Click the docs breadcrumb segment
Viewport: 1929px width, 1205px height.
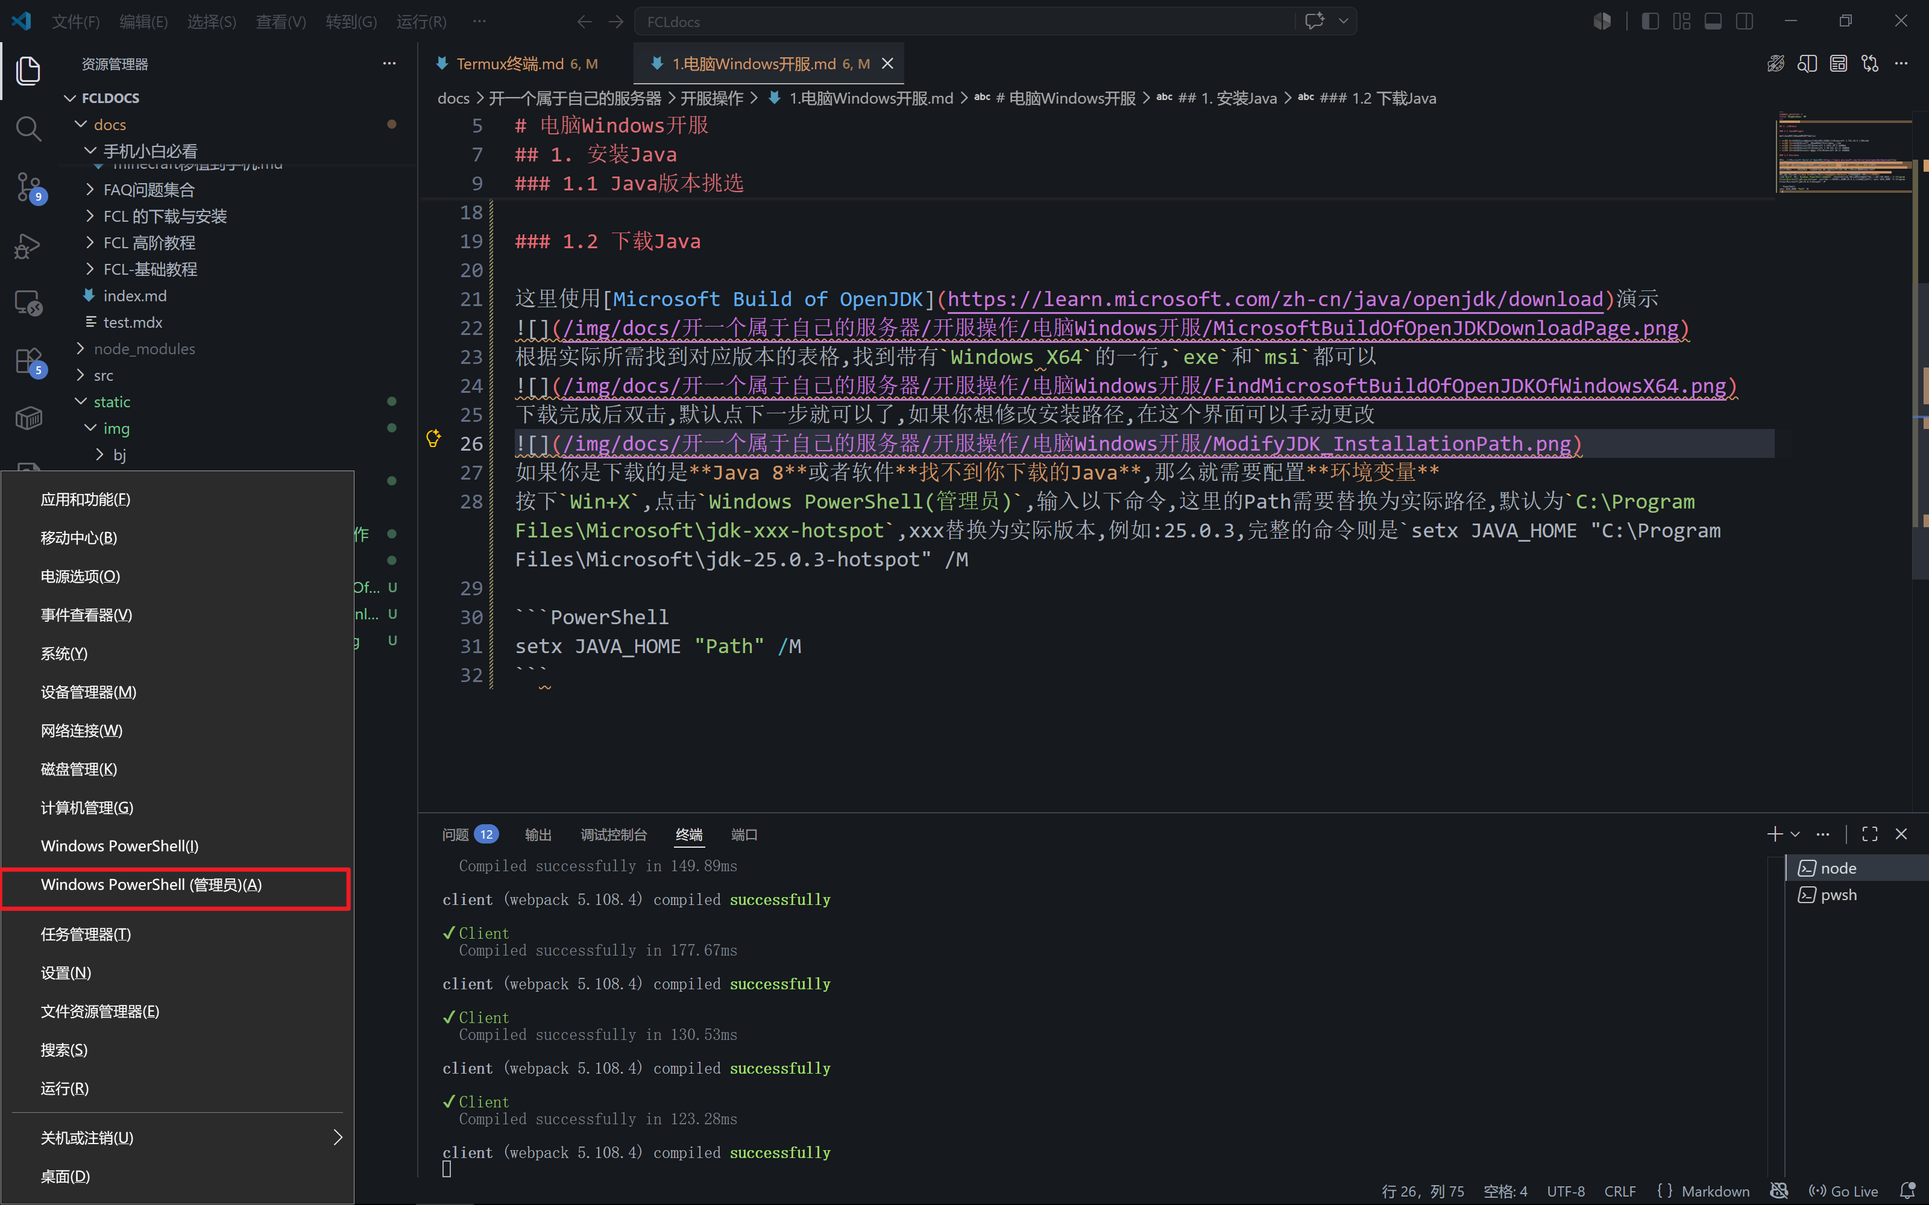coord(453,98)
